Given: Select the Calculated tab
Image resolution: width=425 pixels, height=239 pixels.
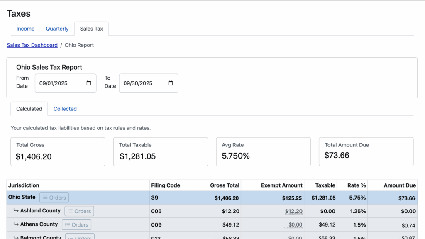Looking at the screenshot, I should (x=29, y=109).
